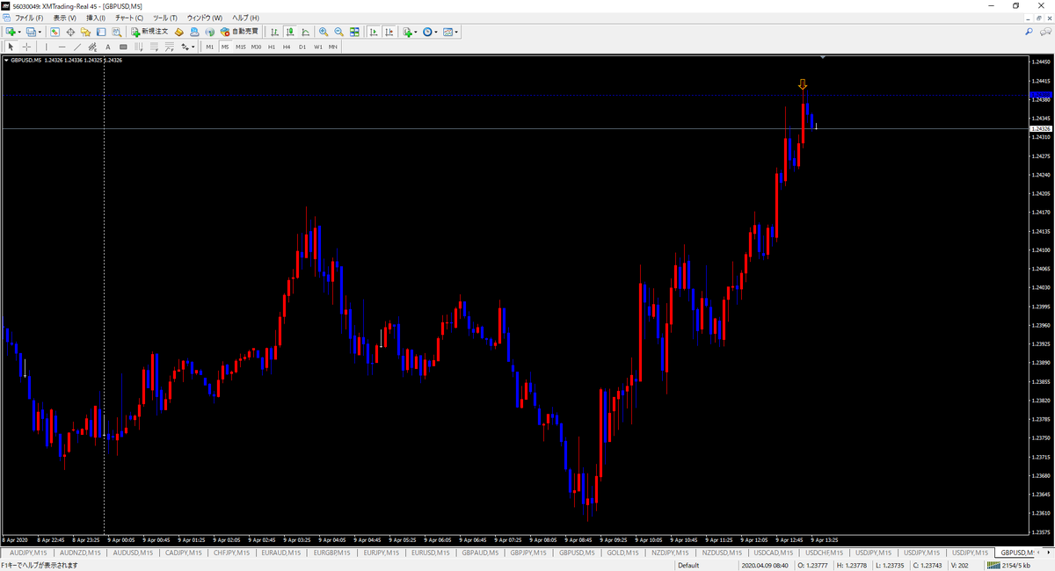Click the chart shift triangle marker
1055x571 pixels.
pos(823,57)
